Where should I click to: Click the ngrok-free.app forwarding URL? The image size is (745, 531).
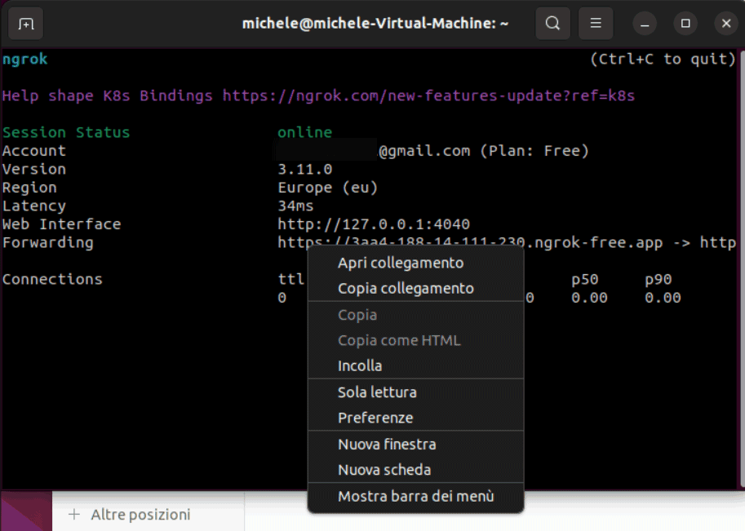coord(470,243)
